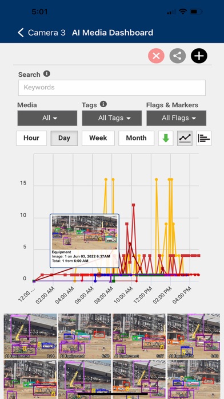Tap the 08:00 AM axis label

[103, 295]
